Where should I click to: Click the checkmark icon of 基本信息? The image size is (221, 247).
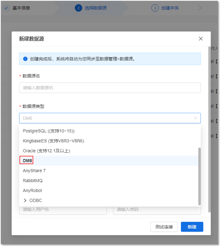coord(6,8)
